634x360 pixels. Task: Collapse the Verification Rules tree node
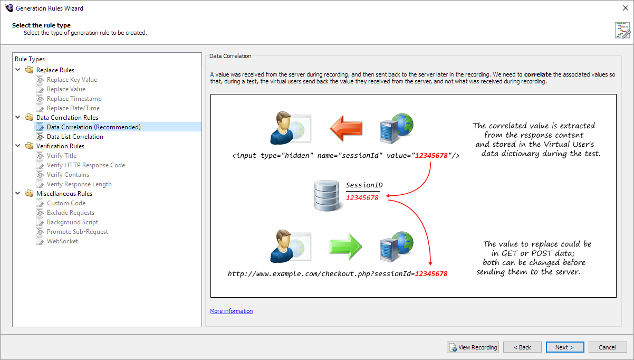[x=18, y=146]
